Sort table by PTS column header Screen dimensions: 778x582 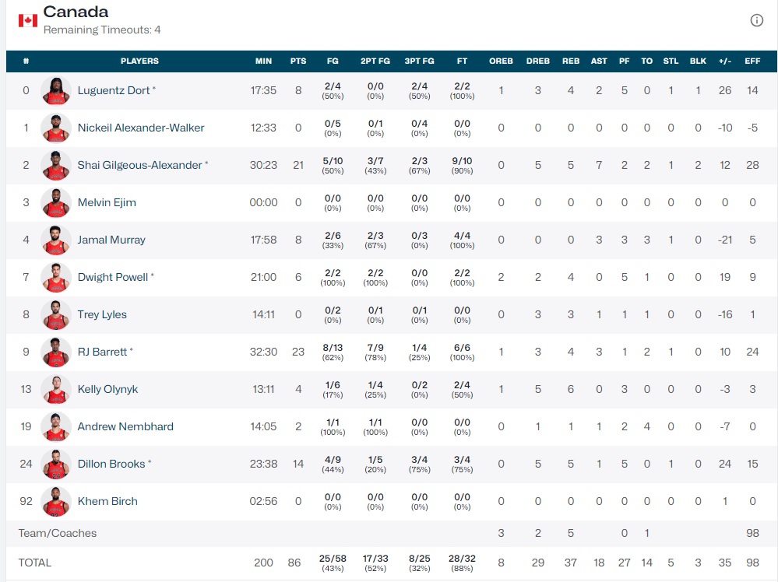click(298, 61)
